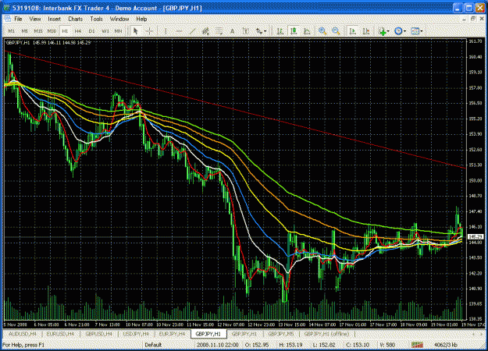The width and height of the screenshot is (488, 351).
Task: Switch chart to line chart style
Action: point(307,31)
